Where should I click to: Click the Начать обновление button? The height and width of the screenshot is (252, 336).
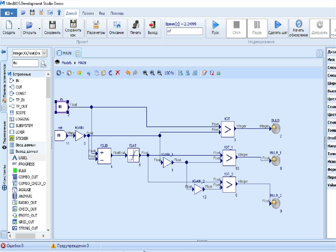point(299,28)
